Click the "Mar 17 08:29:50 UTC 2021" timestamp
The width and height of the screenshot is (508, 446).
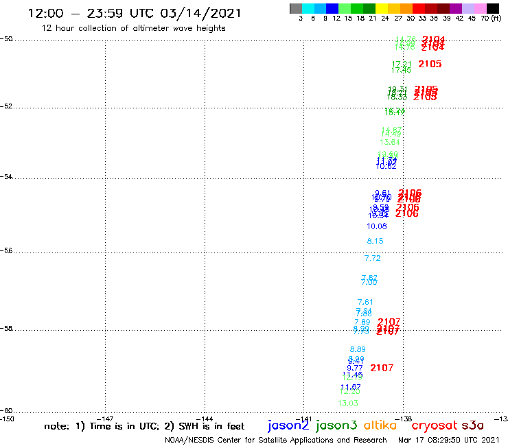point(449,440)
